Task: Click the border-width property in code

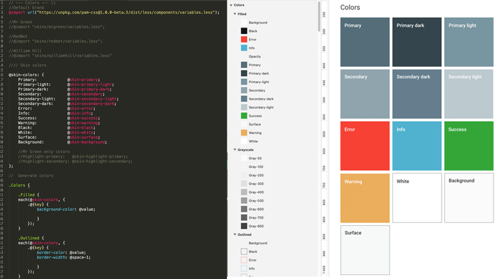Action: [51, 257]
